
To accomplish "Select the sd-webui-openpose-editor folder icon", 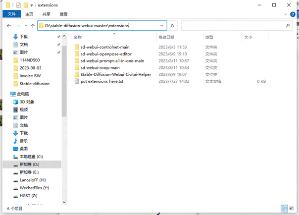I will tap(77, 54).
